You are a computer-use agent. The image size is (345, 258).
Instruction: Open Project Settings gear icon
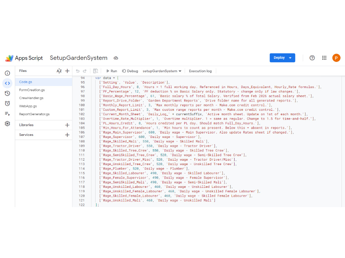pyautogui.click(x=8, y=124)
